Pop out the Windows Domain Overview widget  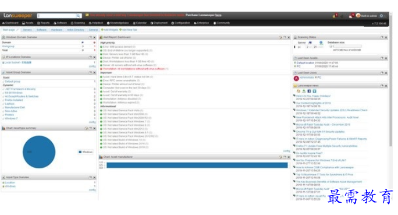point(90,37)
